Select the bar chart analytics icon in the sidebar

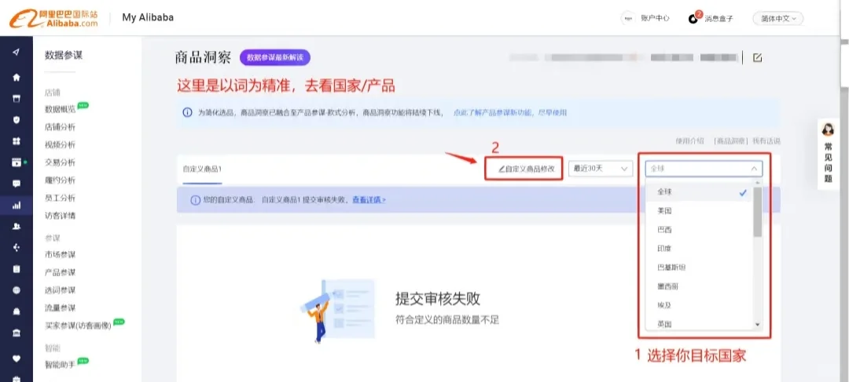click(17, 205)
